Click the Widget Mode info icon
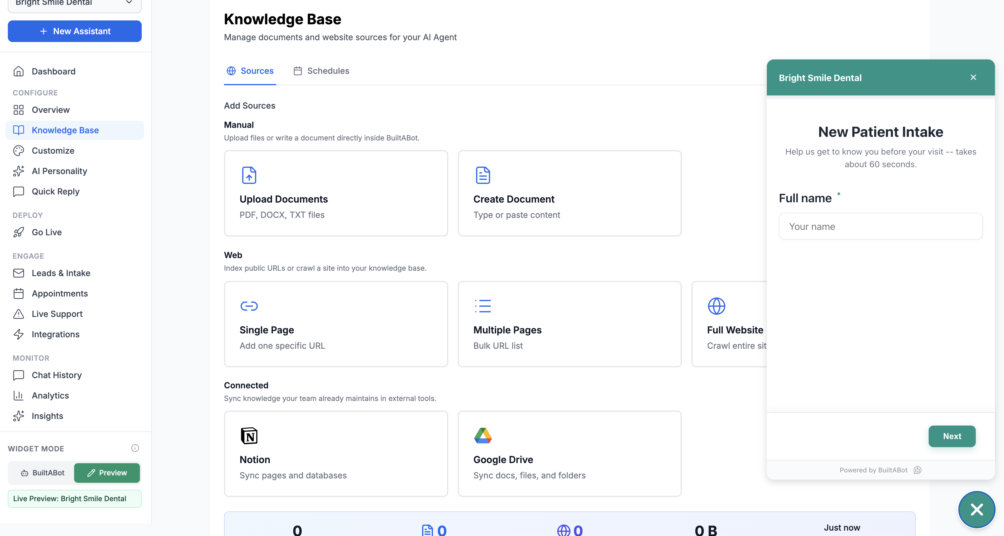The height and width of the screenshot is (536, 1004). [135, 448]
